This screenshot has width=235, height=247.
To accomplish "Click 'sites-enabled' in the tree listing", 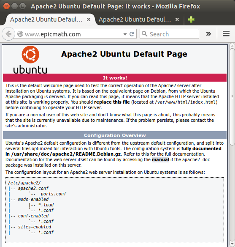I will coord(35,227).
